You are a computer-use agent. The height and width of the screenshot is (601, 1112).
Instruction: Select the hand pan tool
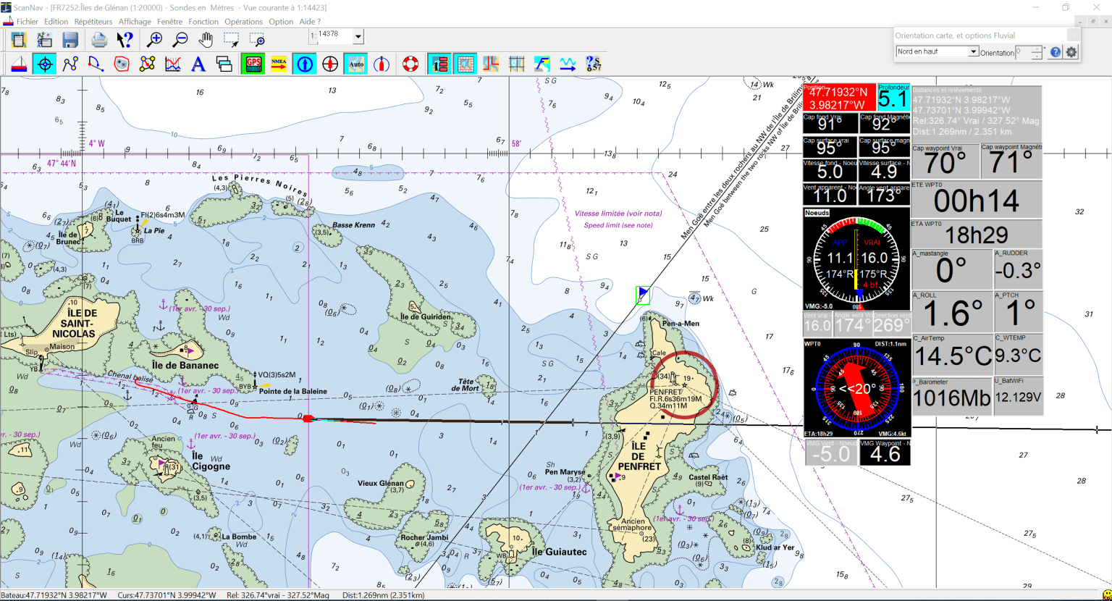(x=206, y=40)
